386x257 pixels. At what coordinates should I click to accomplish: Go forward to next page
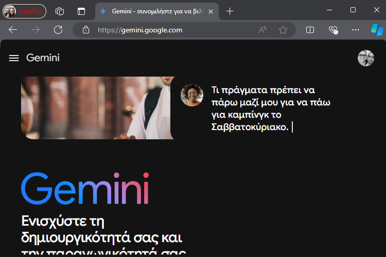[36, 30]
